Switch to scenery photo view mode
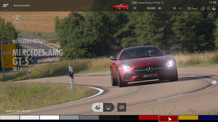This screenshot has height=122, width=218. [x=98, y=107]
